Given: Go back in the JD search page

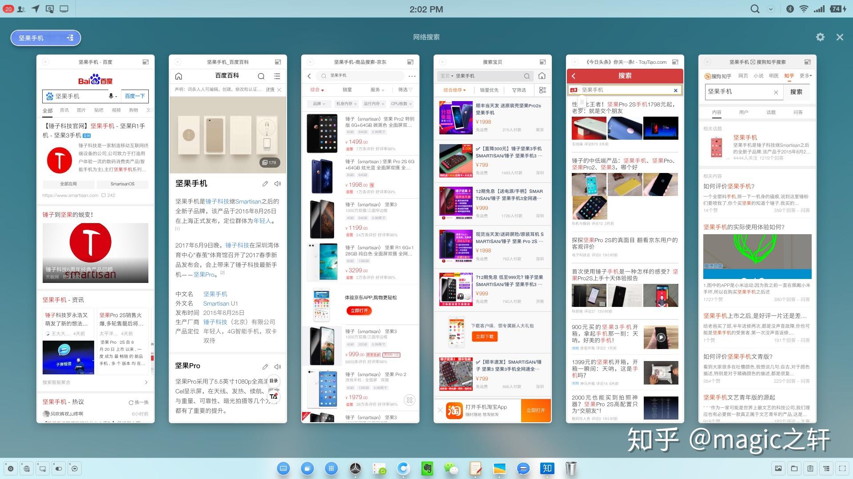Looking at the screenshot, I should tap(309, 76).
